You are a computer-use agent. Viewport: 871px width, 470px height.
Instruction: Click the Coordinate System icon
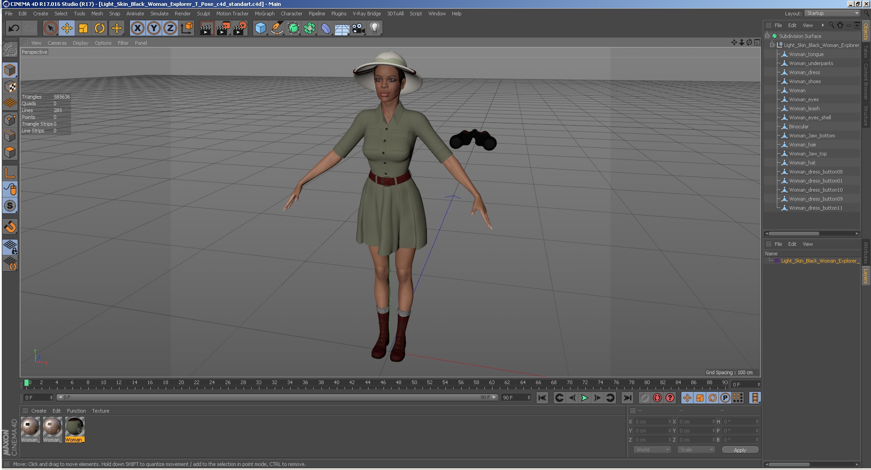coord(187,28)
